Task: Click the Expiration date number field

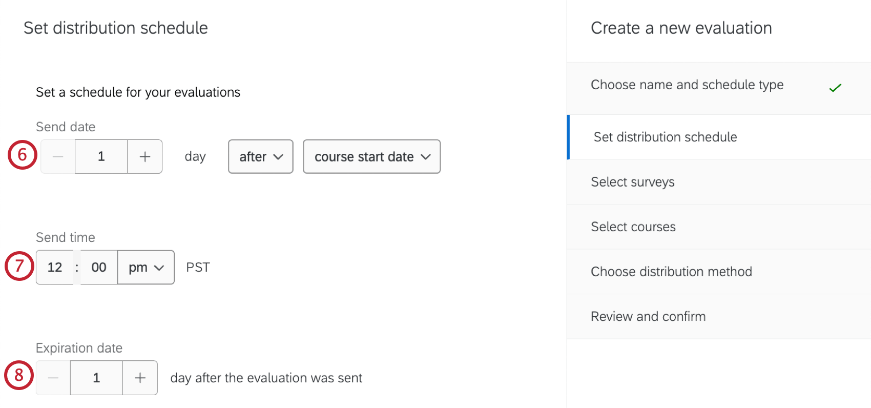Action: pos(96,378)
